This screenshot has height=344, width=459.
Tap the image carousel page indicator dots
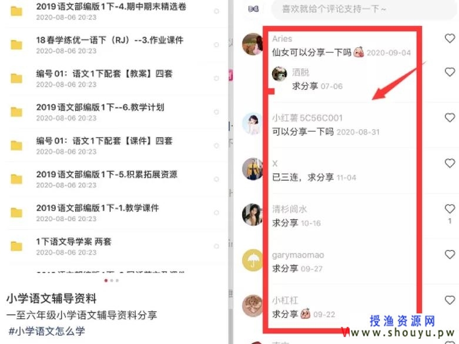[112, 280]
